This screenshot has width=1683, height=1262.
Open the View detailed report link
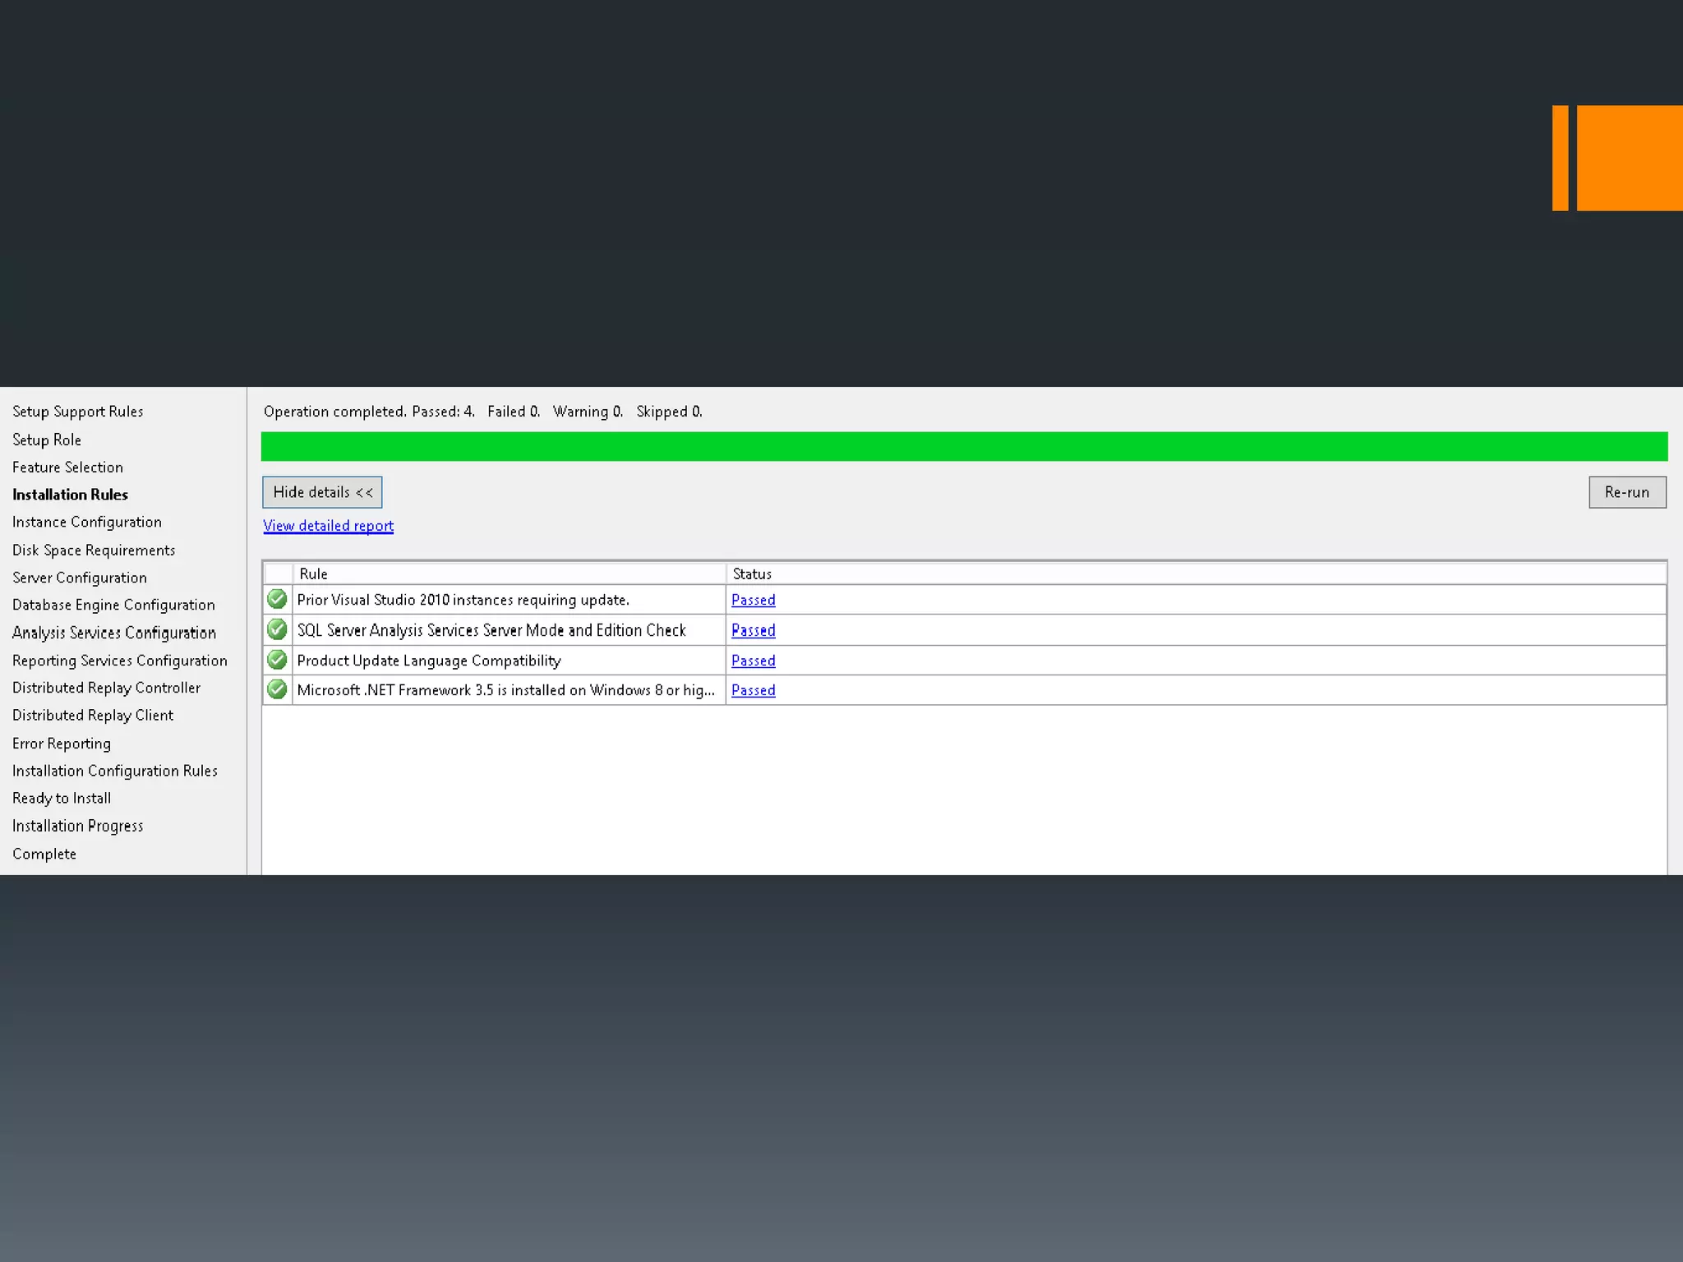[328, 526]
